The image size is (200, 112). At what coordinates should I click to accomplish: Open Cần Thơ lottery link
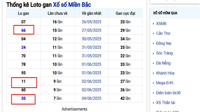[163, 33]
